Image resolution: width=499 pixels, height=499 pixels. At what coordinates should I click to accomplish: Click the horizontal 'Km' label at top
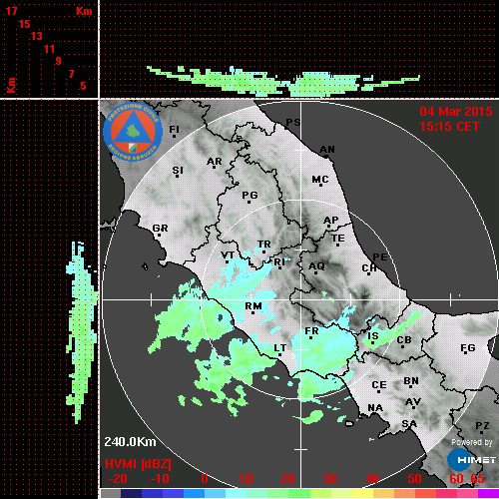(x=84, y=11)
